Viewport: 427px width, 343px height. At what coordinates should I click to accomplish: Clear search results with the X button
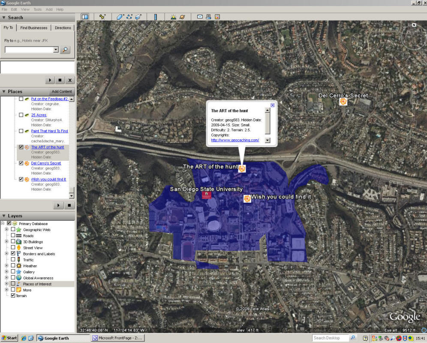click(70, 80)
